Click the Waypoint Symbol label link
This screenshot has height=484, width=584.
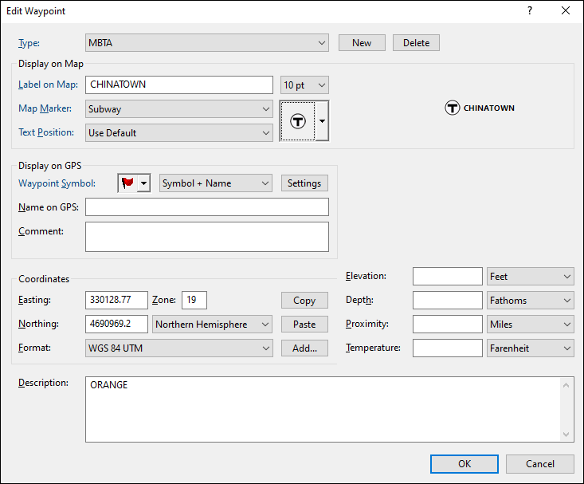[57, 183]
